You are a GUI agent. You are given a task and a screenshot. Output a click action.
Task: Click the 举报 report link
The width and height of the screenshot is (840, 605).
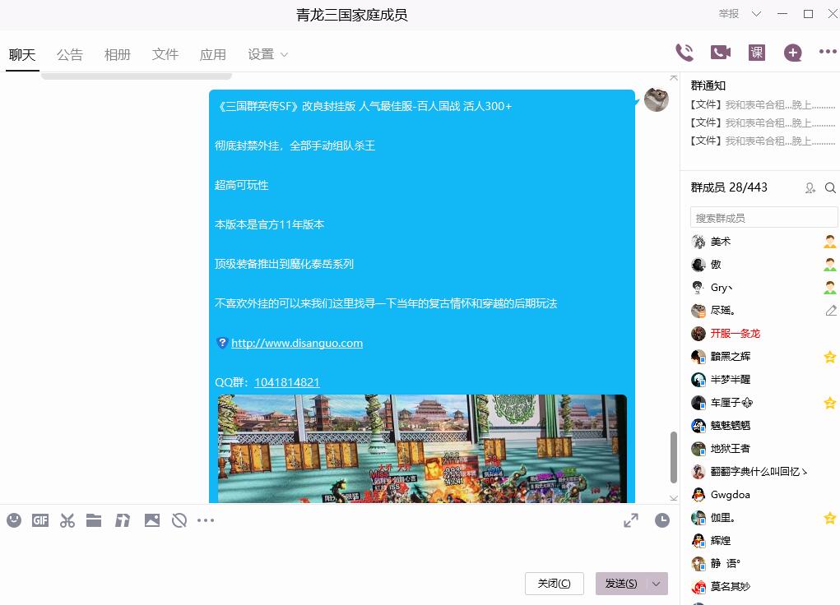729,14
